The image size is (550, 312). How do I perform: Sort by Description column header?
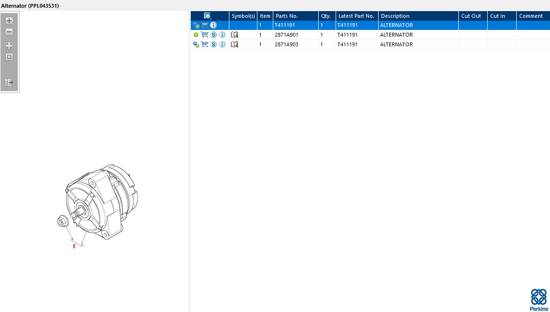pos(419,16)
